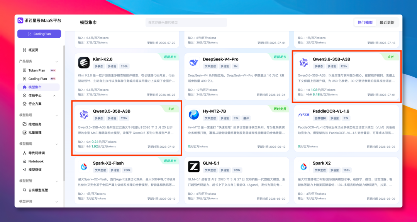Click the 256k tag on Kimi-K2.6
Viewport: 417px width, 222px height.
pyautogui.click(x=124, y=67)
